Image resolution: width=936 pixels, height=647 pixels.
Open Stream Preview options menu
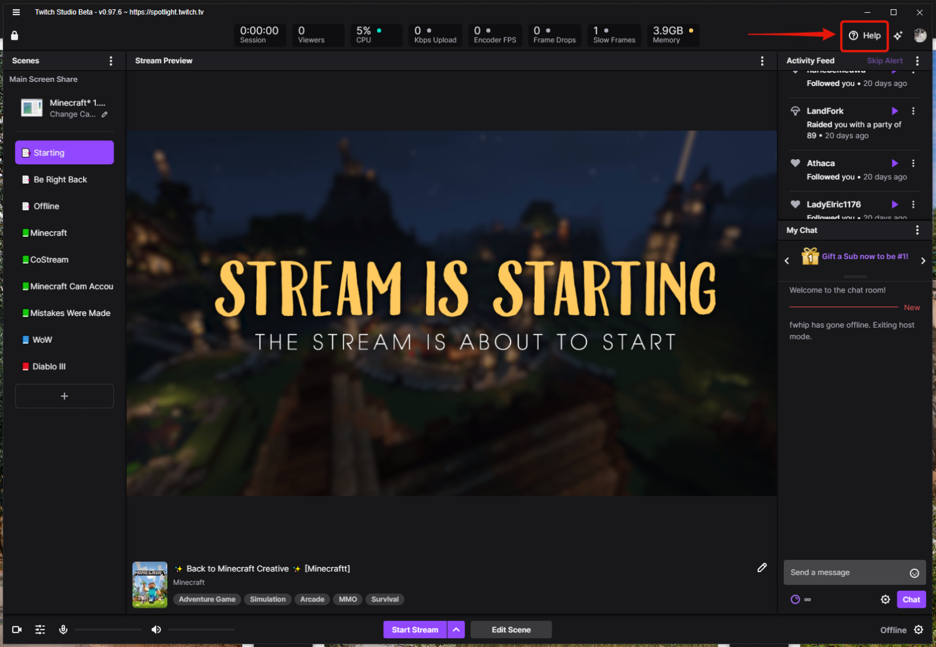click(x=762, y=61)
